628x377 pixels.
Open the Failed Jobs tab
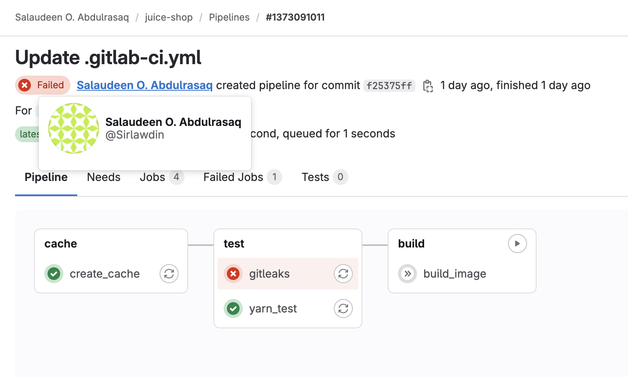(233, 177)
